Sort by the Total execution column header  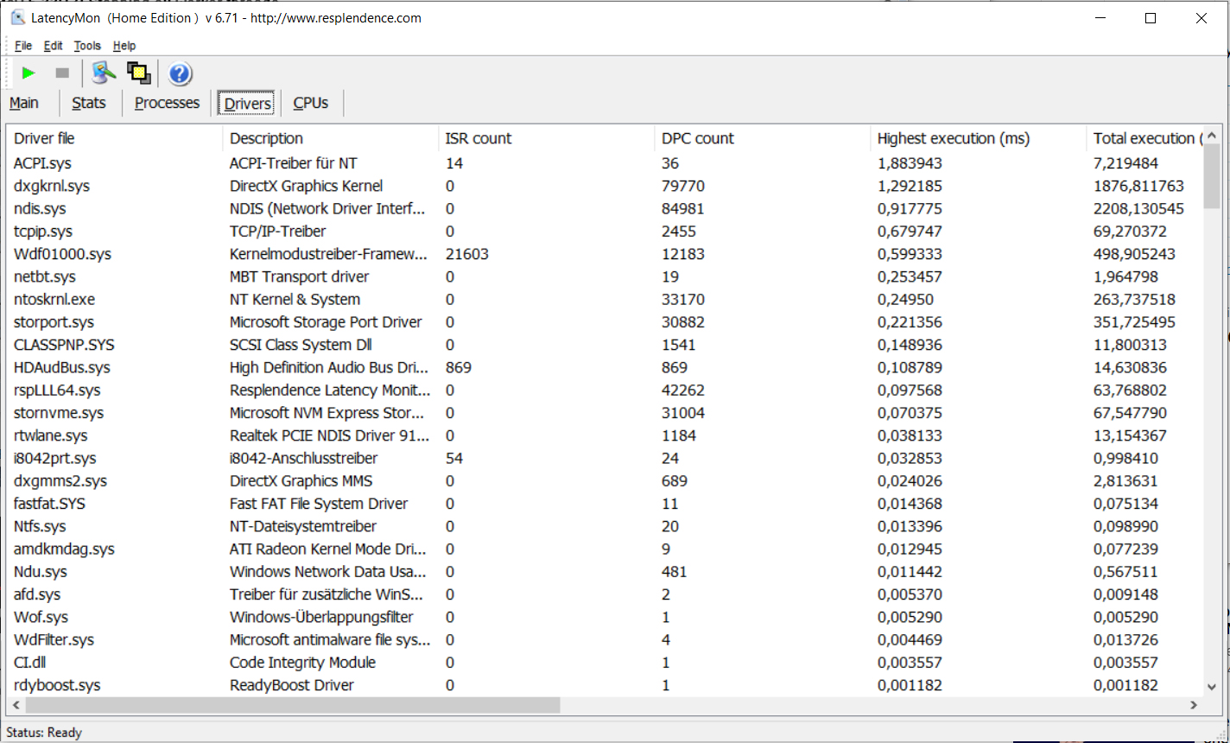click(x=1144, y=138)
